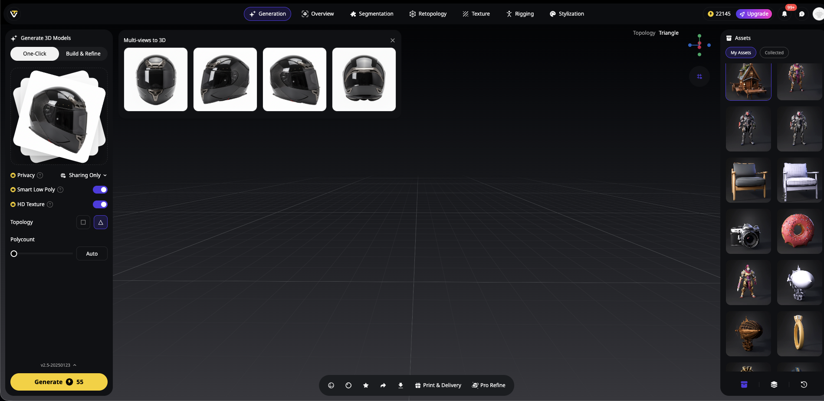Viewport: 824px width, 401px height.
Task: Click the layers stack icon
Action: pyautogui.click(x=774, y=385)
